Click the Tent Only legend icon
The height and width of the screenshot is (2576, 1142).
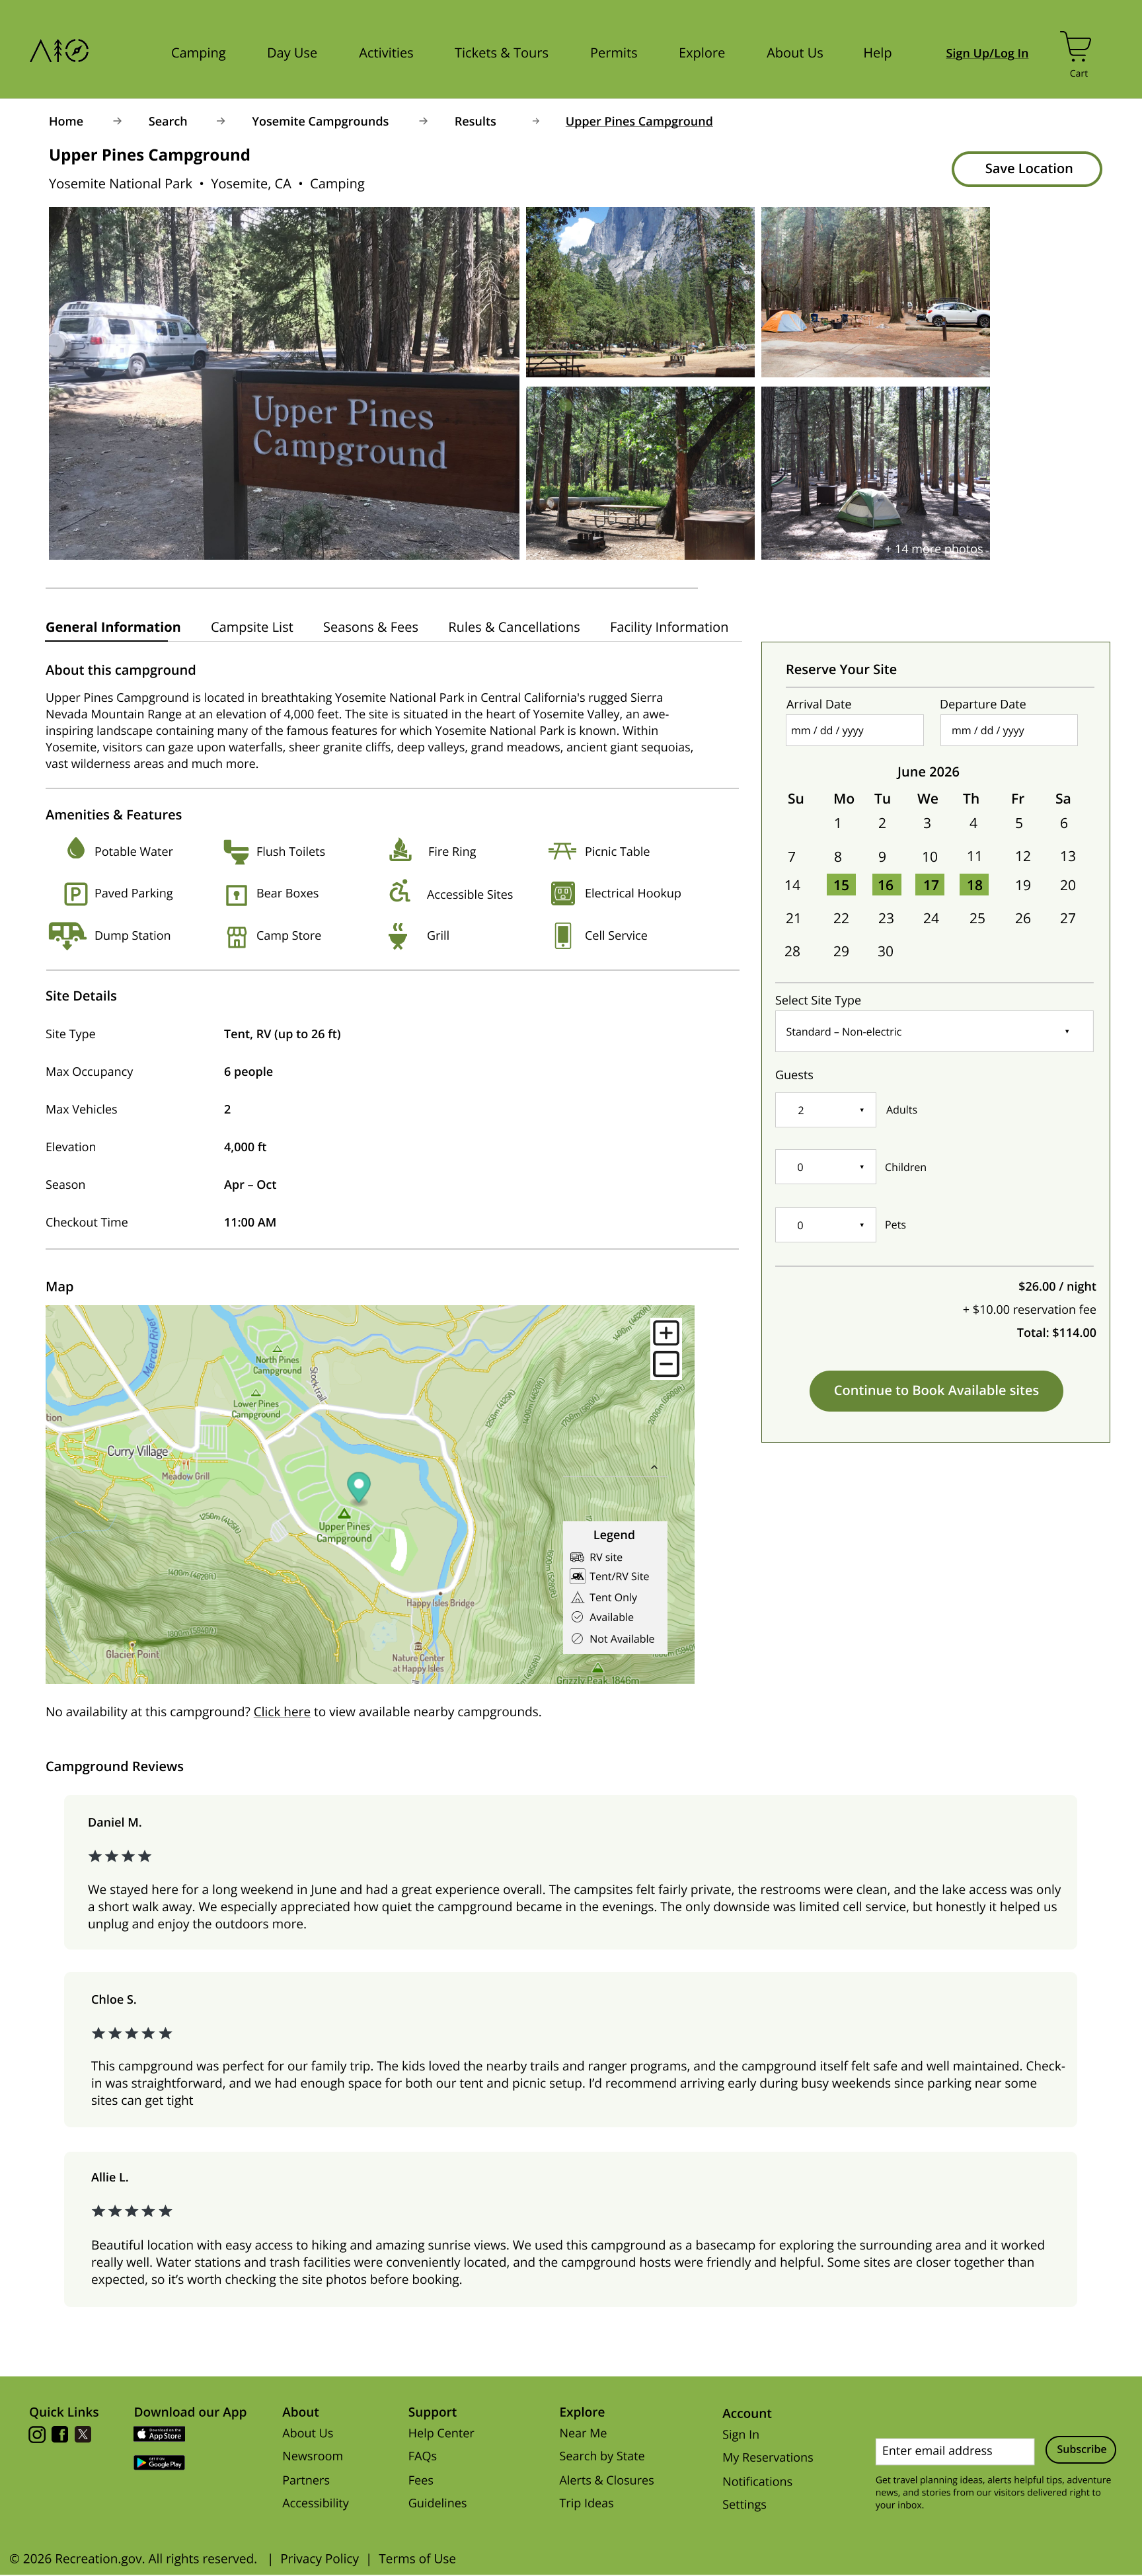click(577, 1597)
